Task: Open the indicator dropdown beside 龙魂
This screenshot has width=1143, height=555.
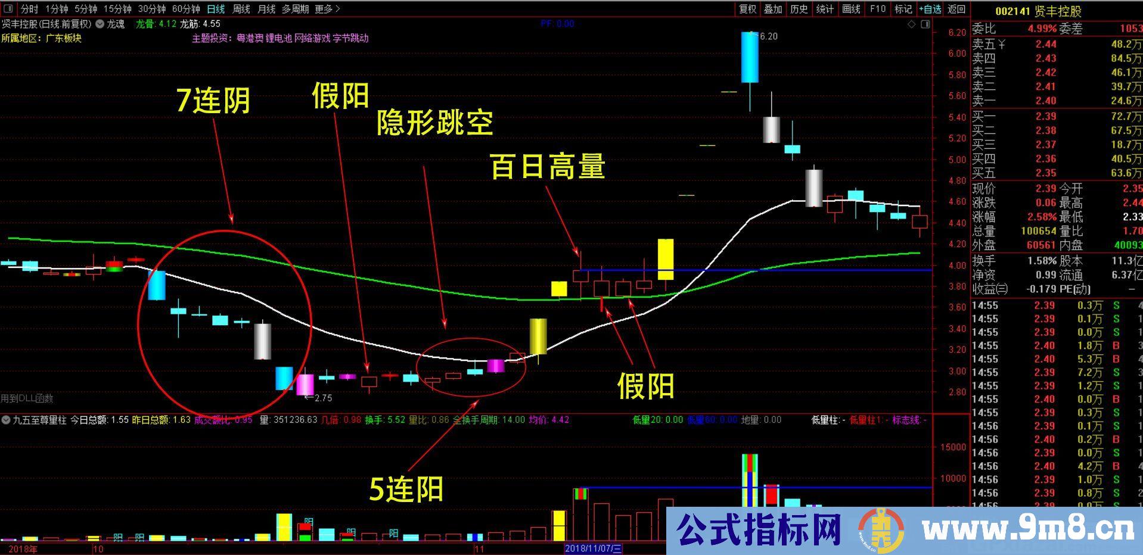Action: (x=100, y=24)
